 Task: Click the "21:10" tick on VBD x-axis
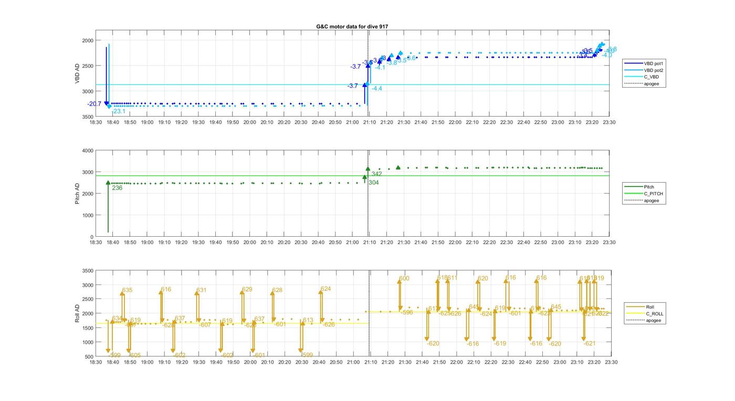coord(370,122)
